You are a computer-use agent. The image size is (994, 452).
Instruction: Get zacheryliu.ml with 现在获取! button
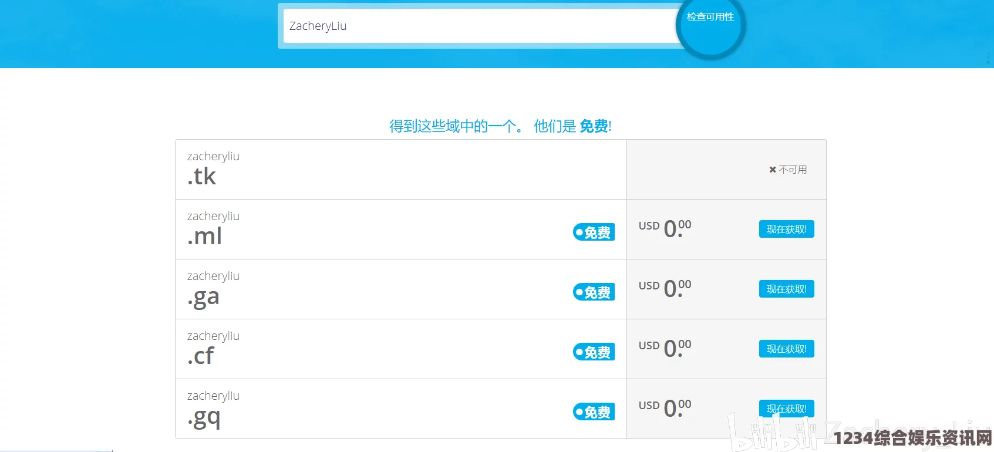click(786, 229)
